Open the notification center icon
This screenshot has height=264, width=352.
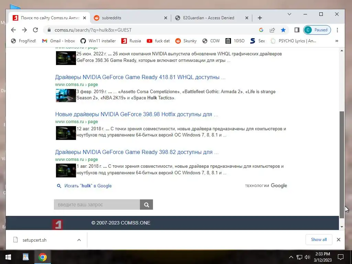point(341,257)
